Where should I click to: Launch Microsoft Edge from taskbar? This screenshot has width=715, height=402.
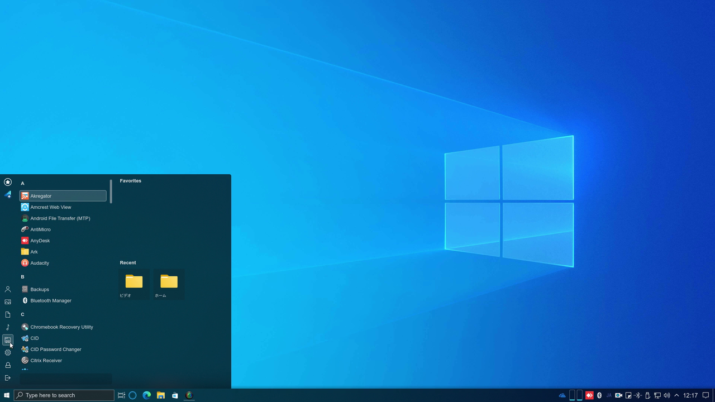[147, 395]
